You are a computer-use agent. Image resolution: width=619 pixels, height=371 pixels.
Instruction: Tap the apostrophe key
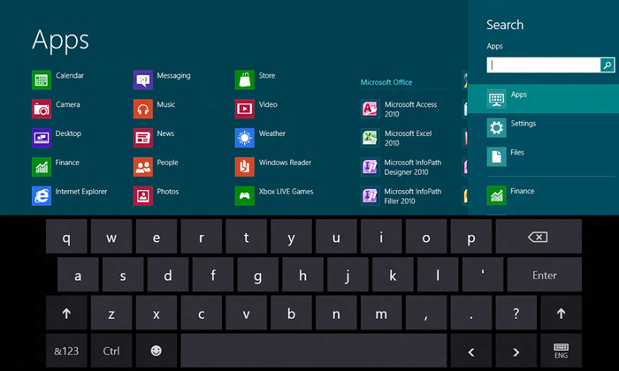(x=483, y=275)
